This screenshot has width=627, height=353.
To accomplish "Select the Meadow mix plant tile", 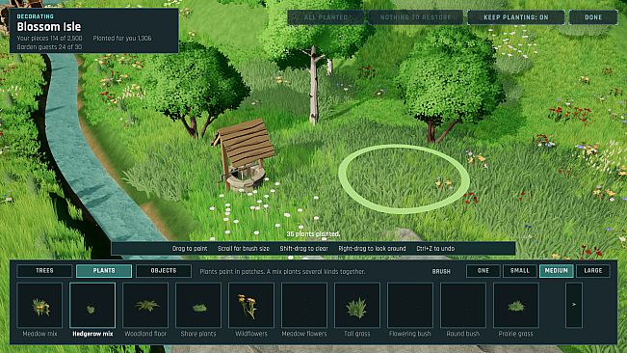I will tap(39, 306).
